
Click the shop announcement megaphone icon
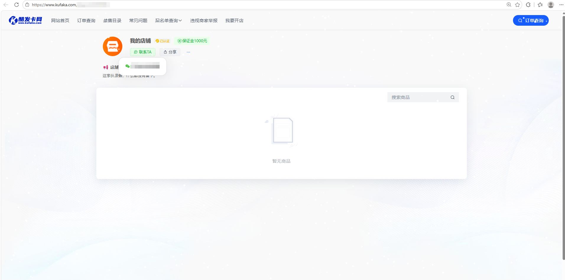point(106,67)
